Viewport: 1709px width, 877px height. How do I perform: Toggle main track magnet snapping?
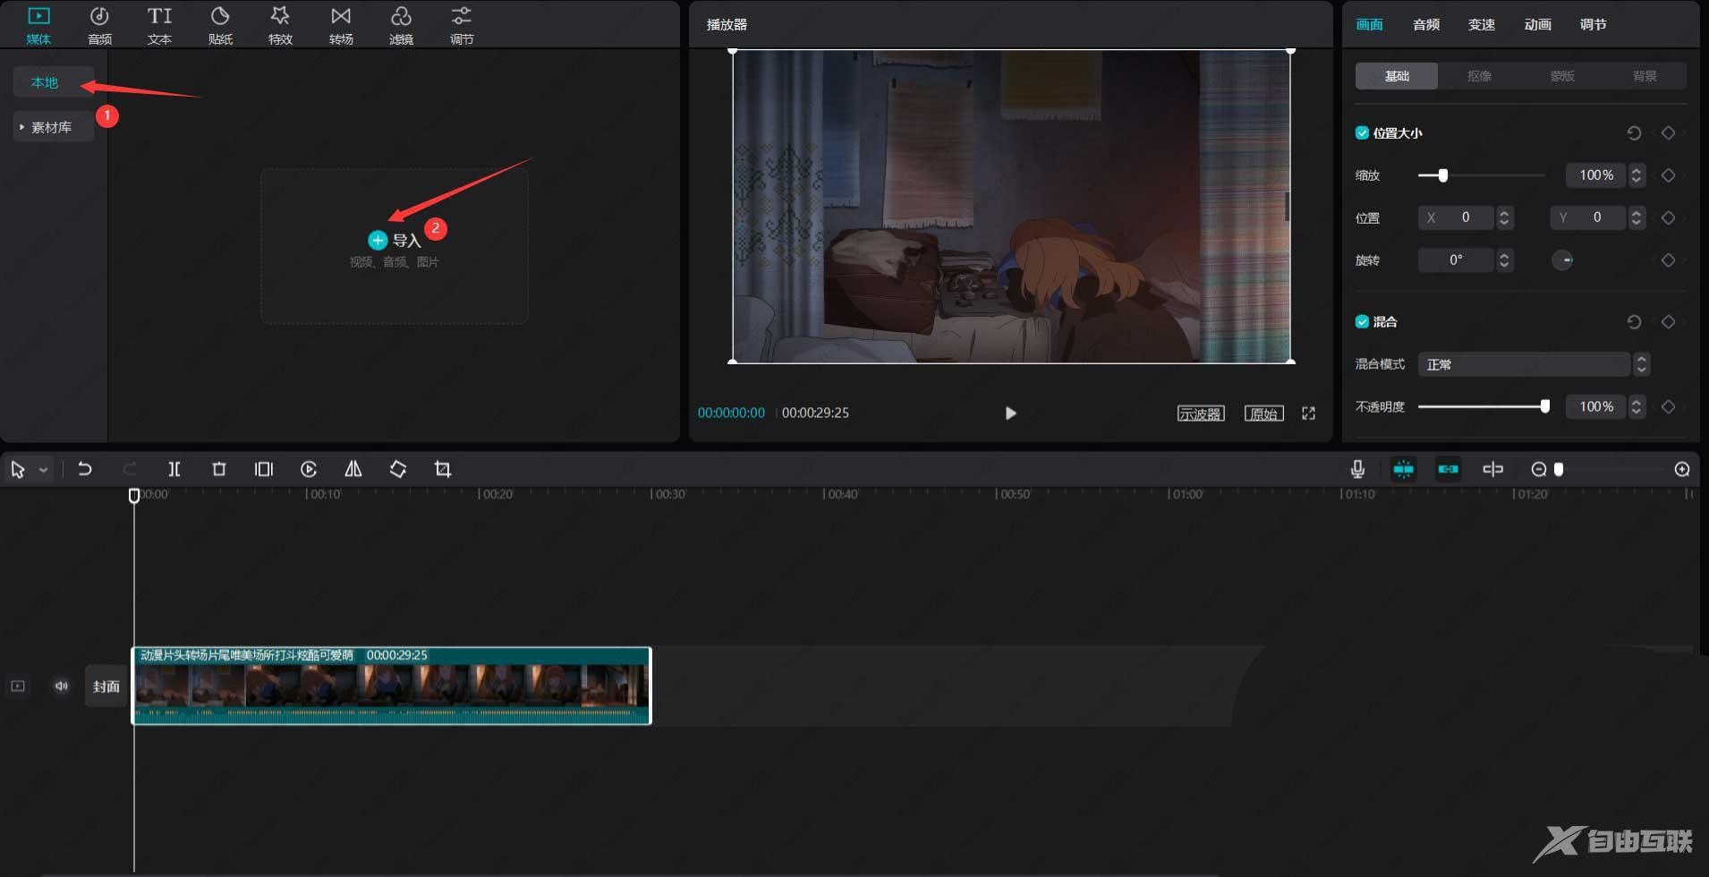coord(1404,469)
